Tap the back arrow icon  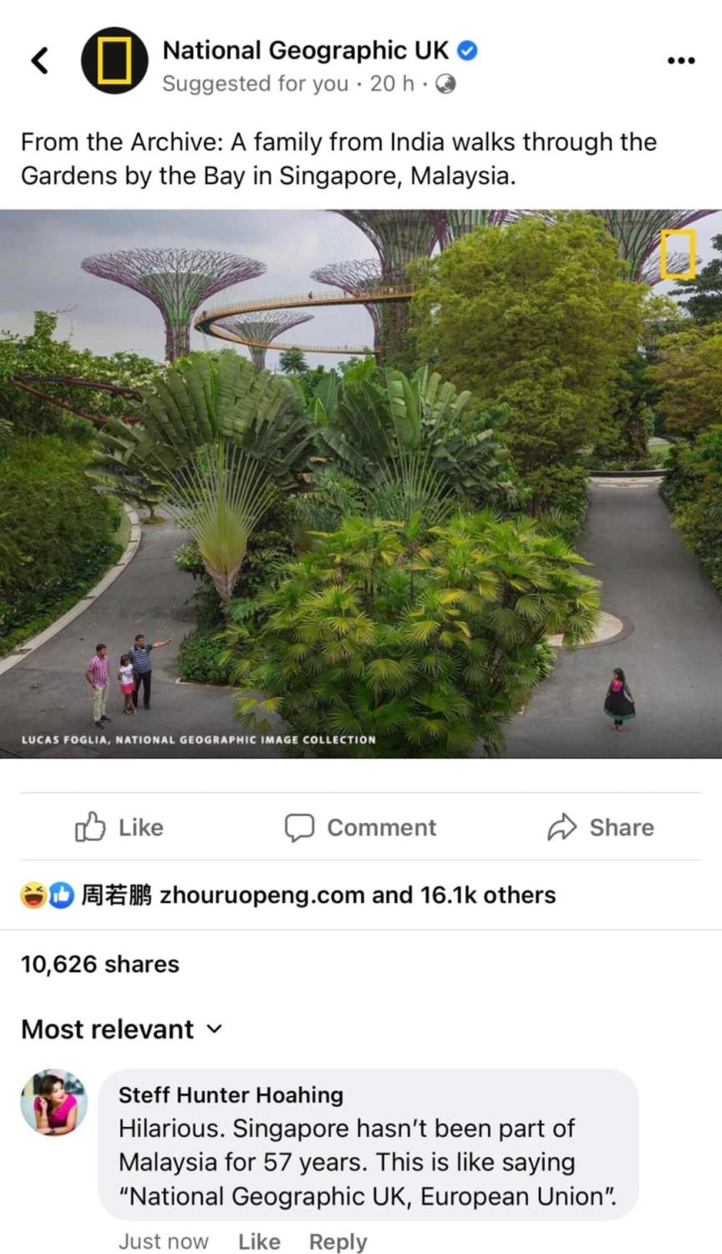pyautogui.click(x=39, y=60)
